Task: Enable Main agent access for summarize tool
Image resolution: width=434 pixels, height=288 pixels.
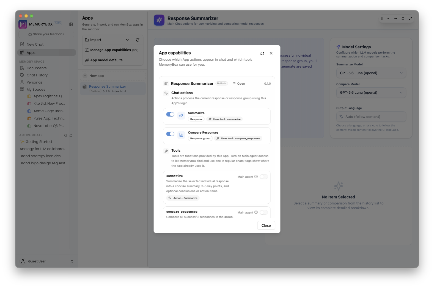Action: [x=263, y=177]
